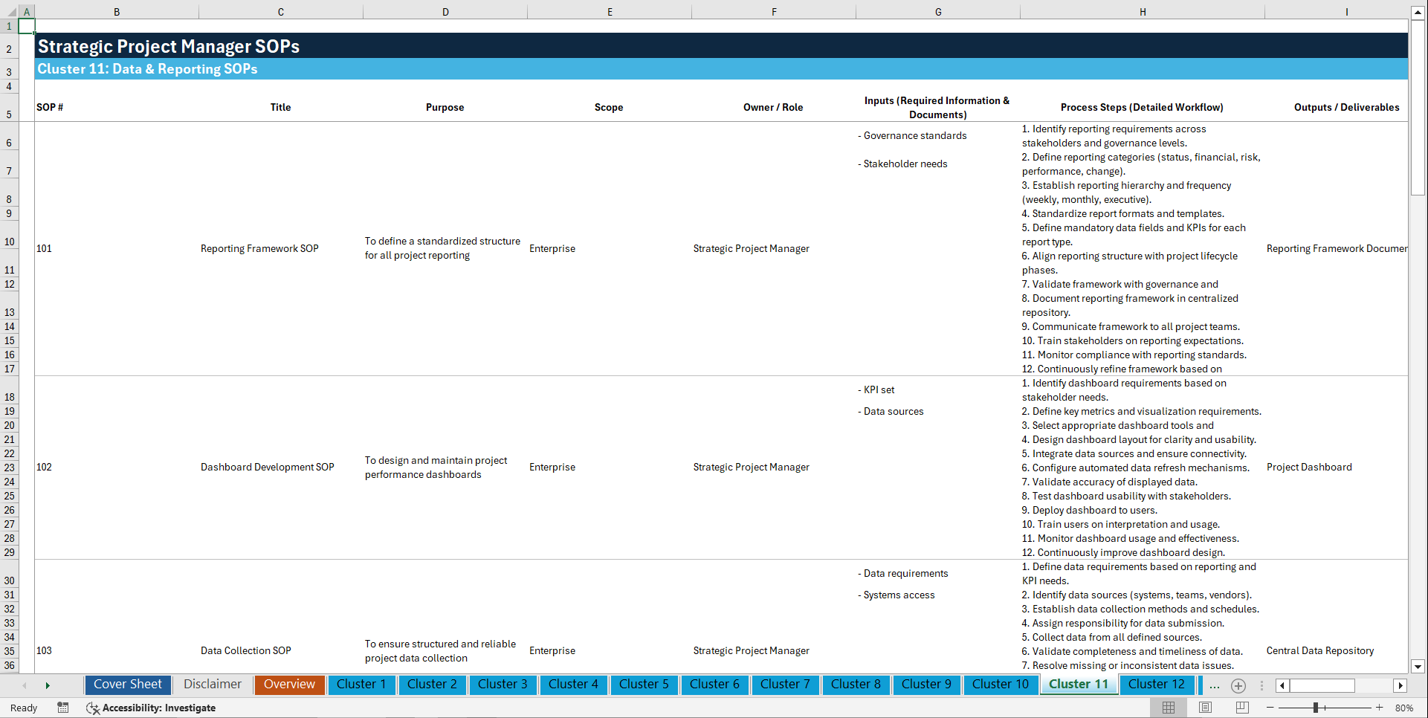Screen dimensions: 1428x718
Task: Select the active Cluster 11 tab
Action: [1079, 685]
